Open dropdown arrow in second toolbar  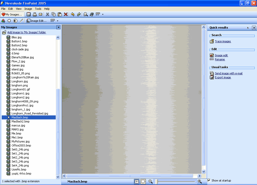[57, 21]
